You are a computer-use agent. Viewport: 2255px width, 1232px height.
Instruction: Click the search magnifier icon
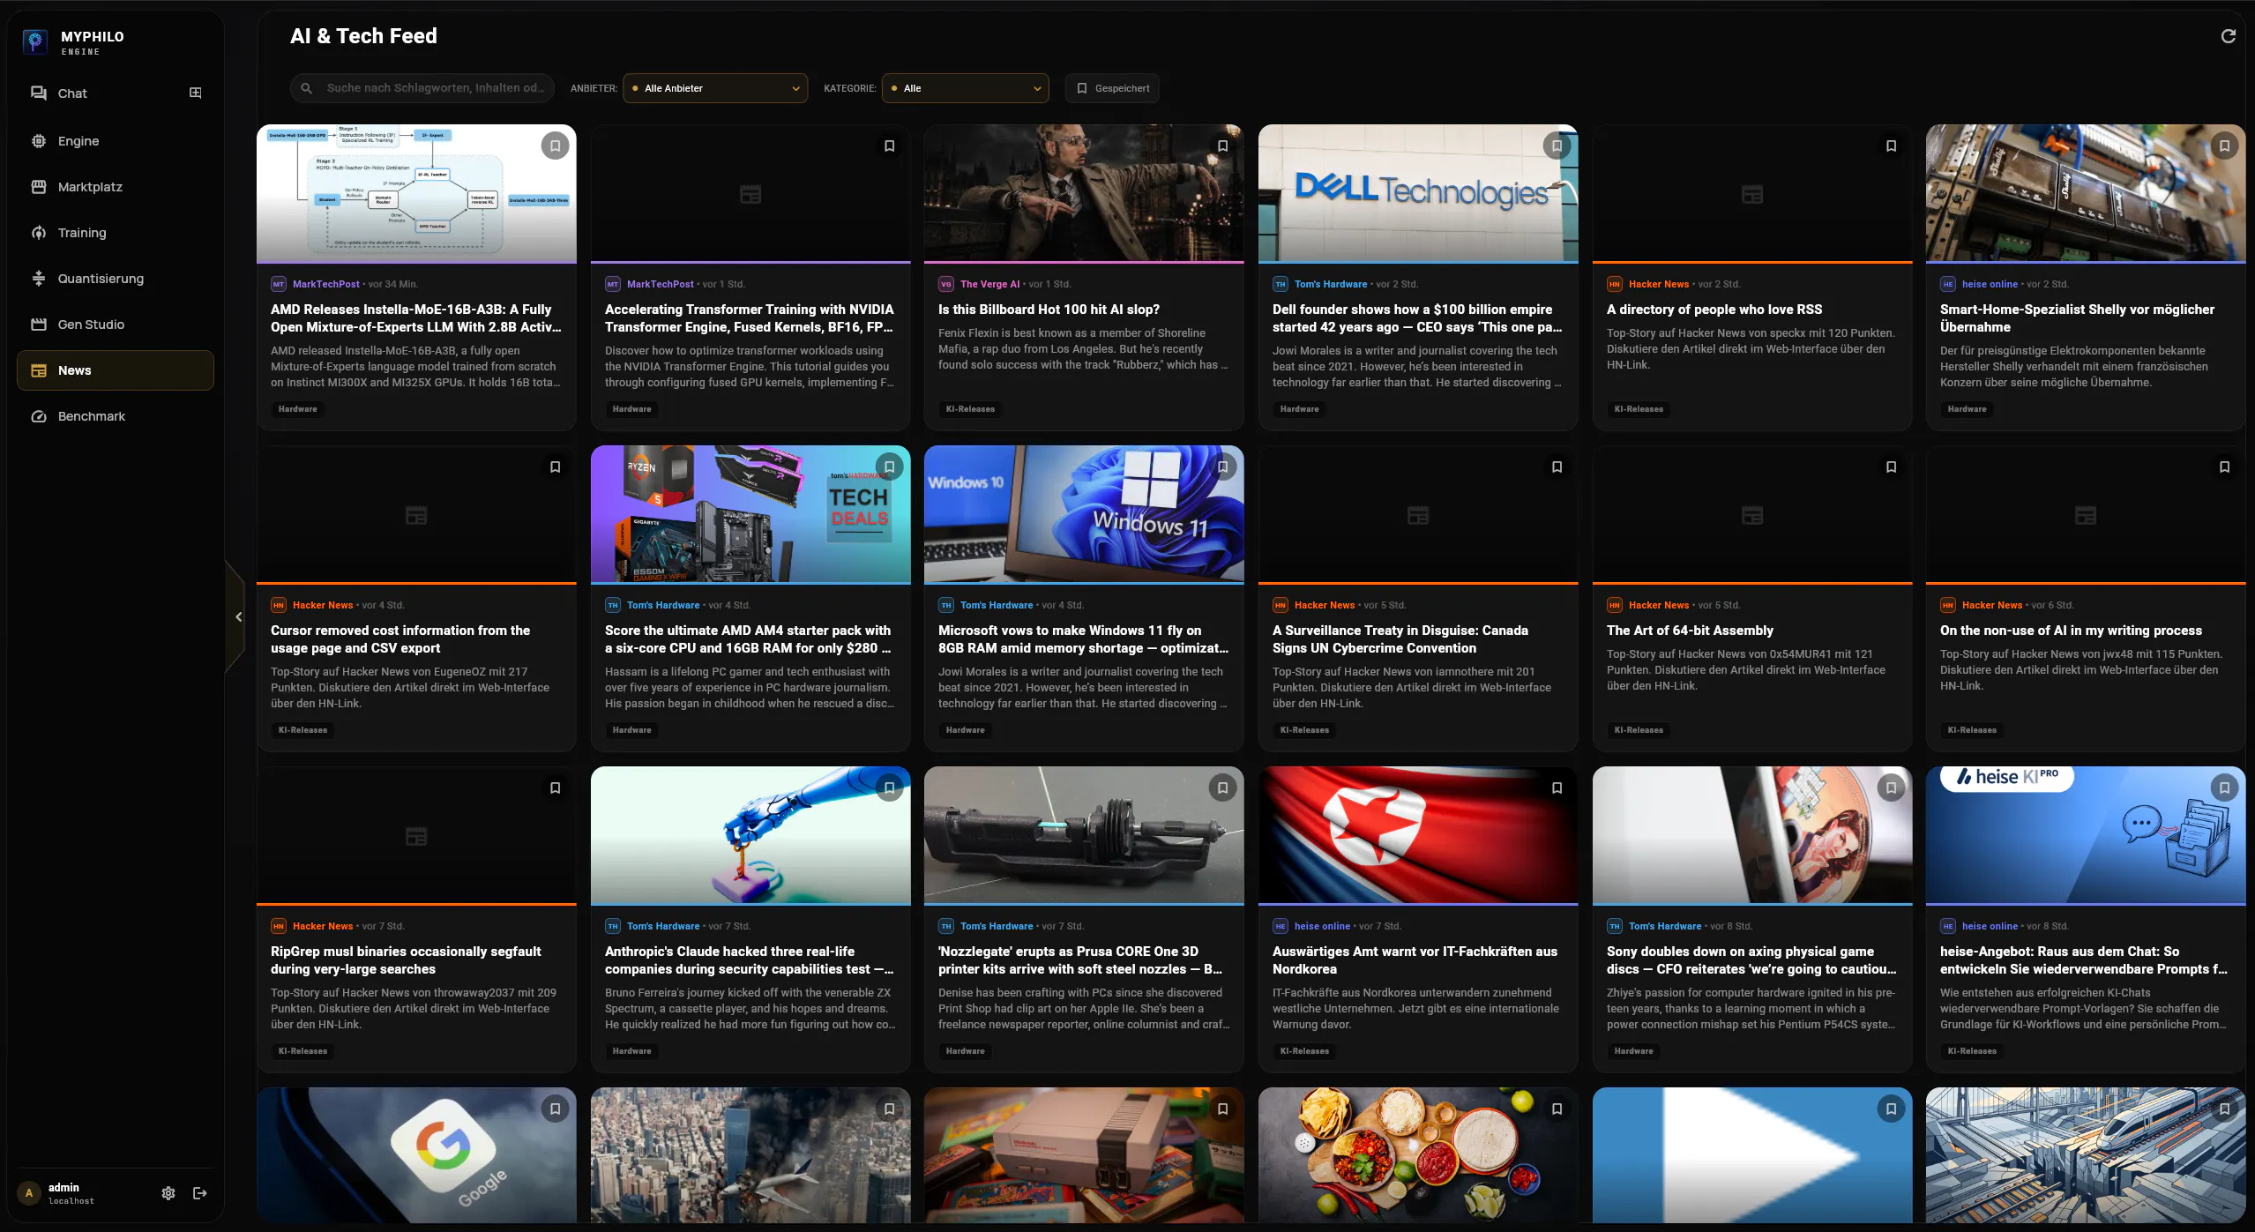click(307, 88)
